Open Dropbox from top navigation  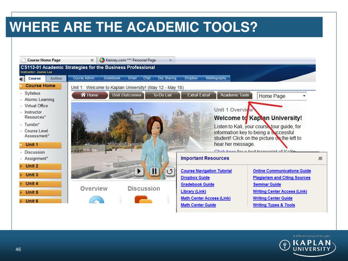191,78
